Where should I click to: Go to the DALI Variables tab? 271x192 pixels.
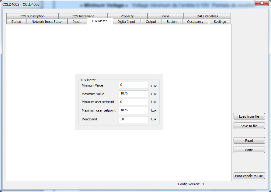[x=207, y=16]
